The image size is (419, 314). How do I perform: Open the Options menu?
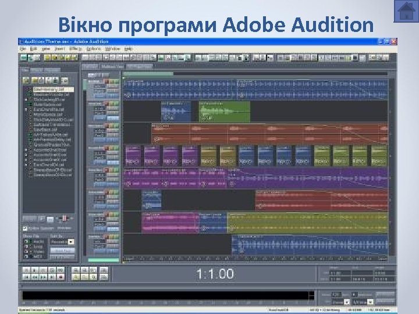(x=94, y=49)
